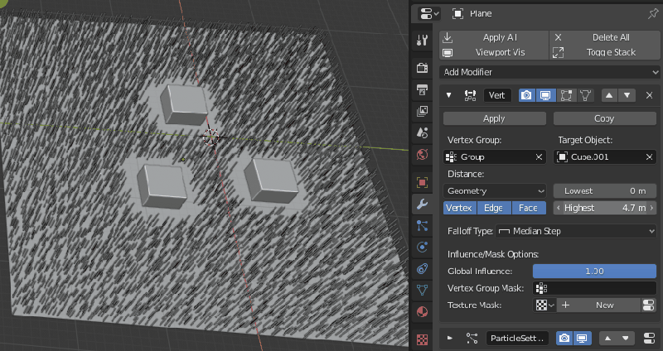Viewport: 663px width, 351px height.
Task: Increase the Highest value with right arrow
Action: [651, 208]
